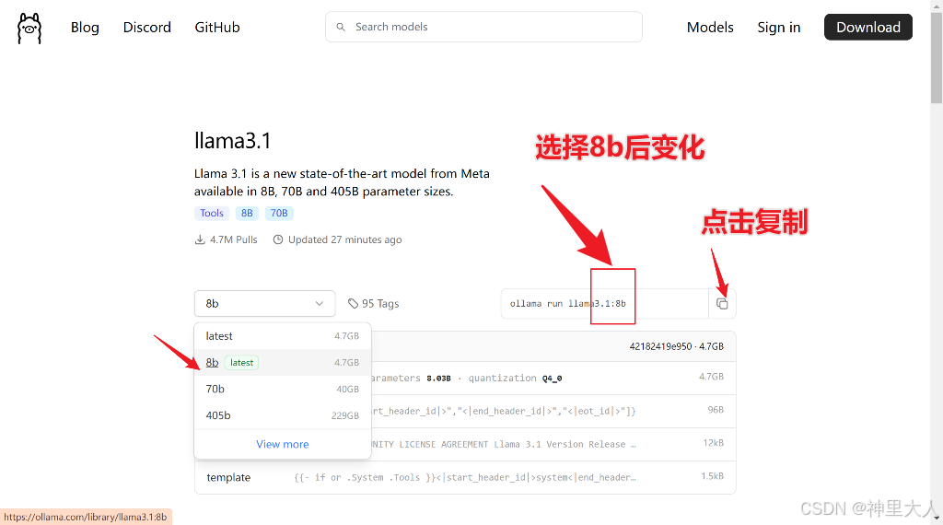Choose the 8b option in dropdown
This screenshot has width=943, height=525.
[283, 363]
